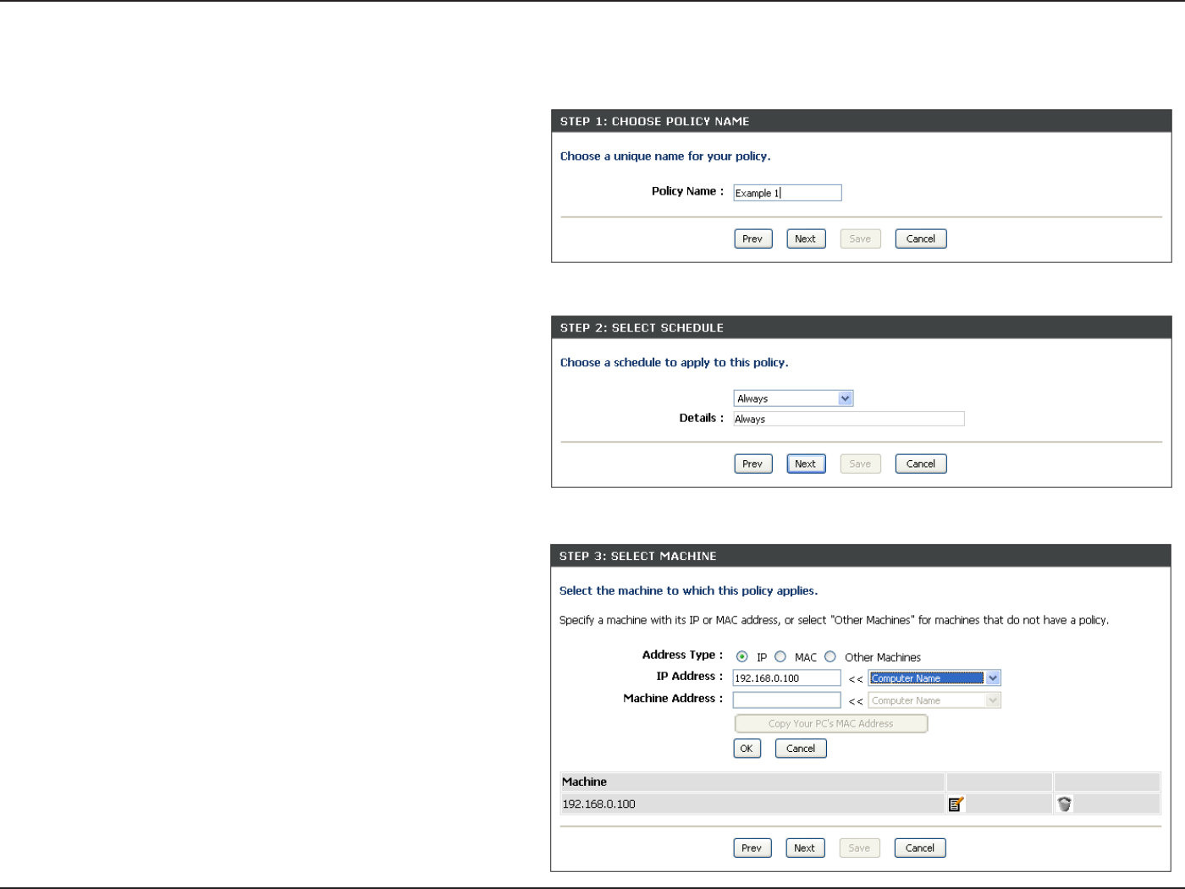Select the MAC address type radio button
This screenshot has width=1185, height=889.
[x=780, y=657]
